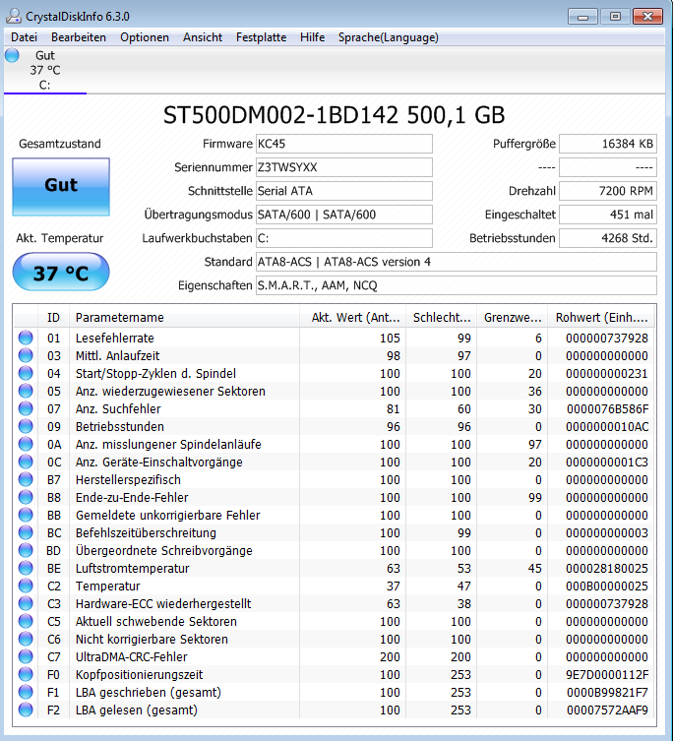
Task: Click the disk status orb beside Gut at top
Action: [x=12, y=55]
